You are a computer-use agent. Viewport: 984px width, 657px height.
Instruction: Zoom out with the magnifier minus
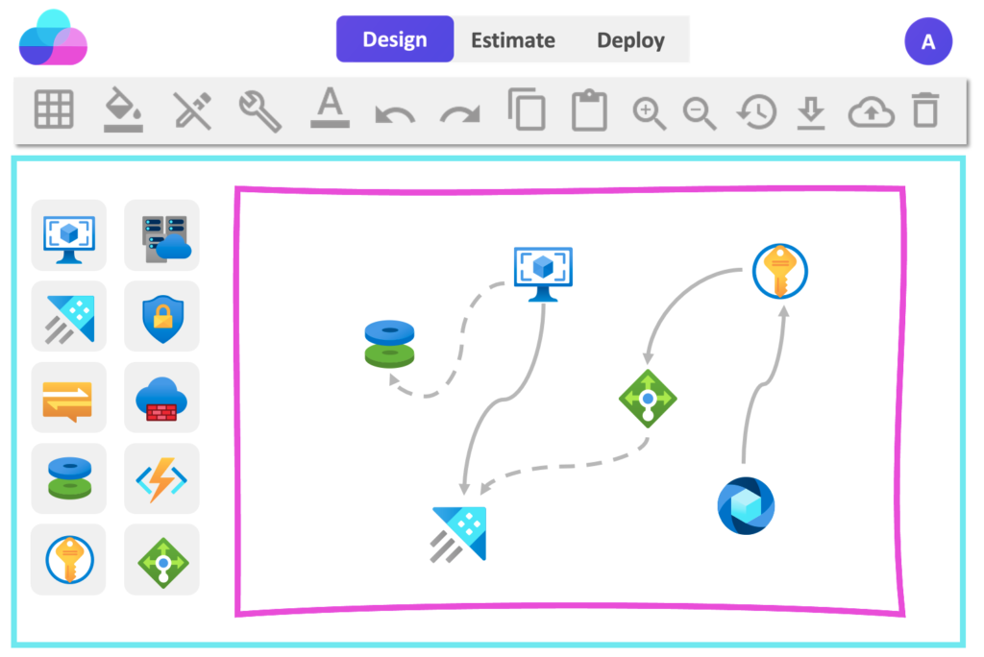(700, 113)
